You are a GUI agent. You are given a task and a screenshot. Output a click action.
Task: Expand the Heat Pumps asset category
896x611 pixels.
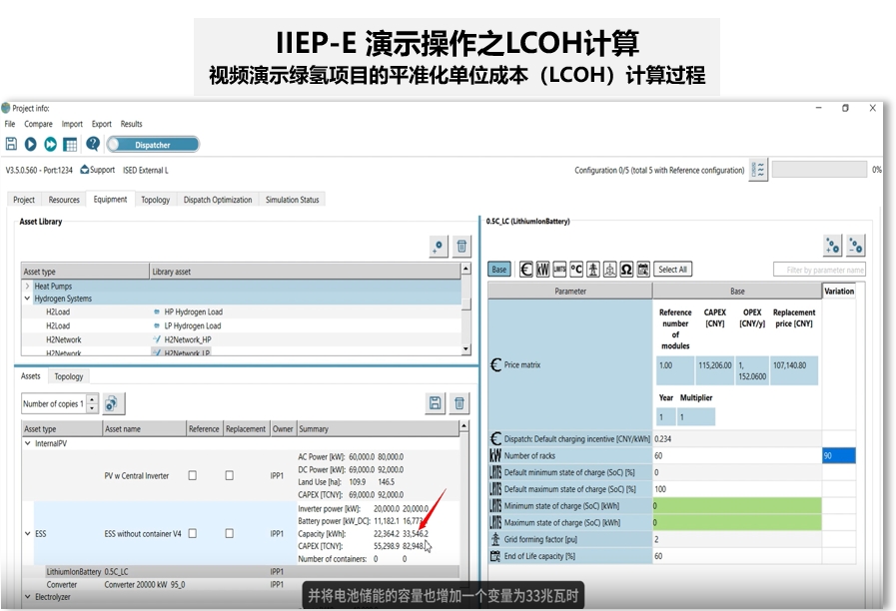coord(27,287)
